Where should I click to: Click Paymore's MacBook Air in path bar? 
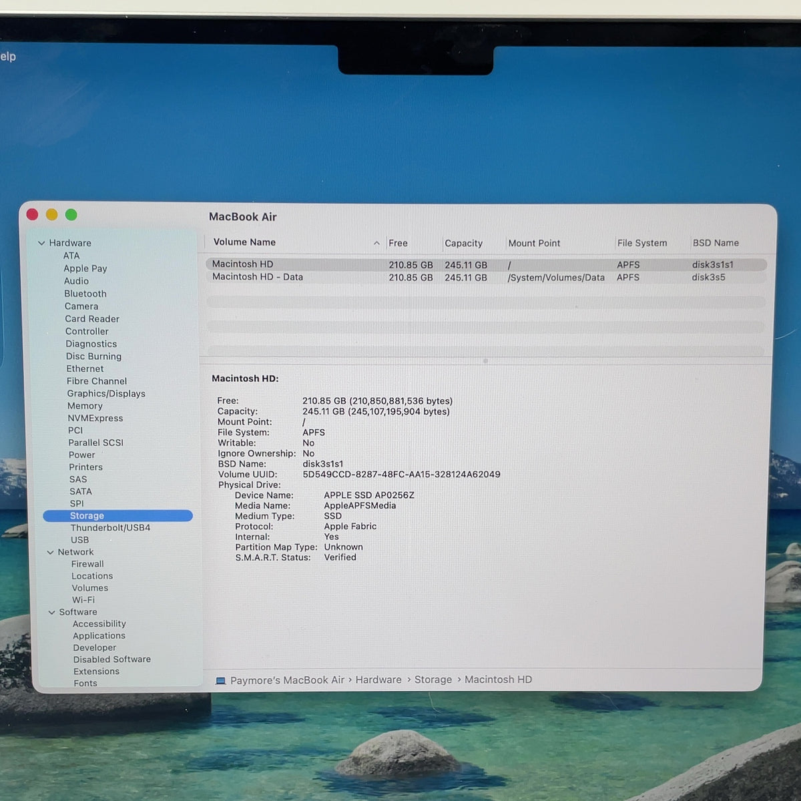click(x=287, y=680)
